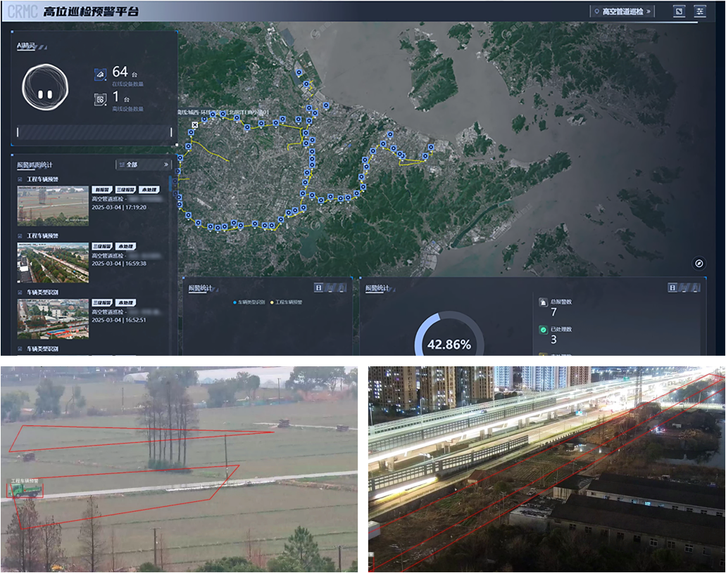This screenshot has height=573, width=726.
Task: Select 日 tab in right 报警统计 panel
Action: (672, 288)
